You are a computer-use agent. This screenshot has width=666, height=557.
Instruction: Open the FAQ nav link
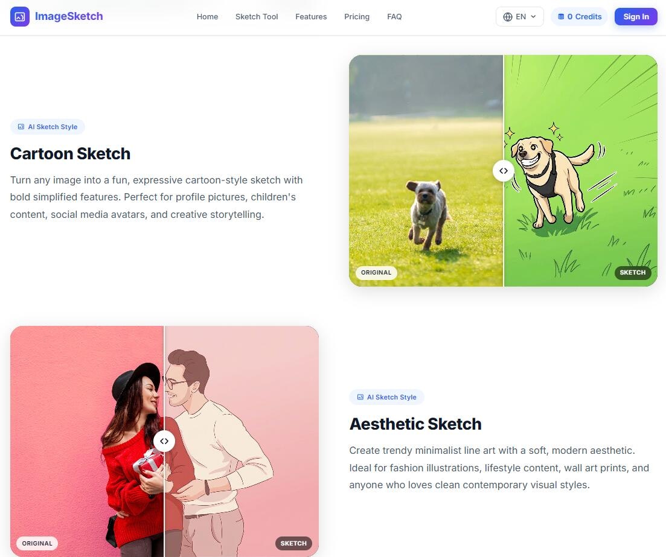(x=394, y=16)
